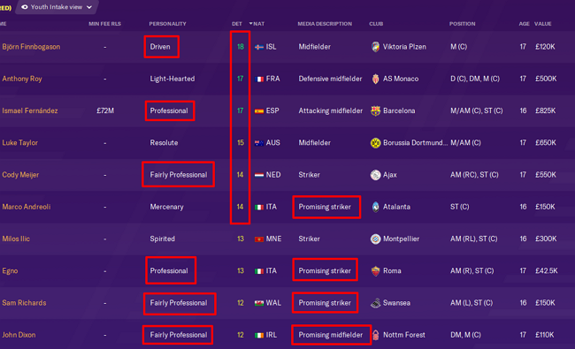The width and height of the screenshot is (575, 349).
Task: Click the Borussia Dortmund club badge
Action: 375,143
